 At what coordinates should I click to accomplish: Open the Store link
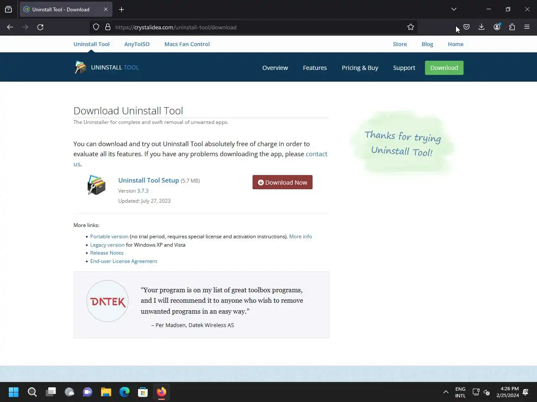point(400,44)
